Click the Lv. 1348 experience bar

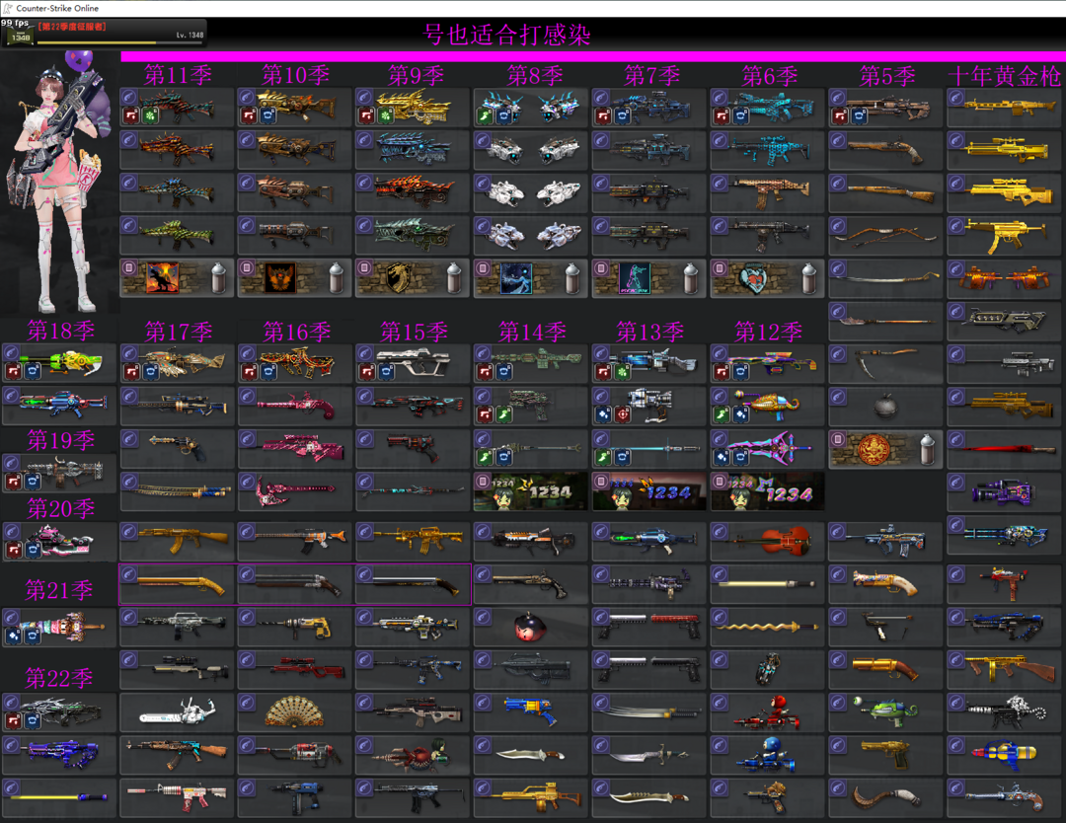pos(119,42)
